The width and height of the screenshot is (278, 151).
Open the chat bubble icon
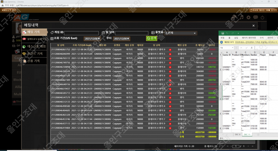(x=255, y=17)
